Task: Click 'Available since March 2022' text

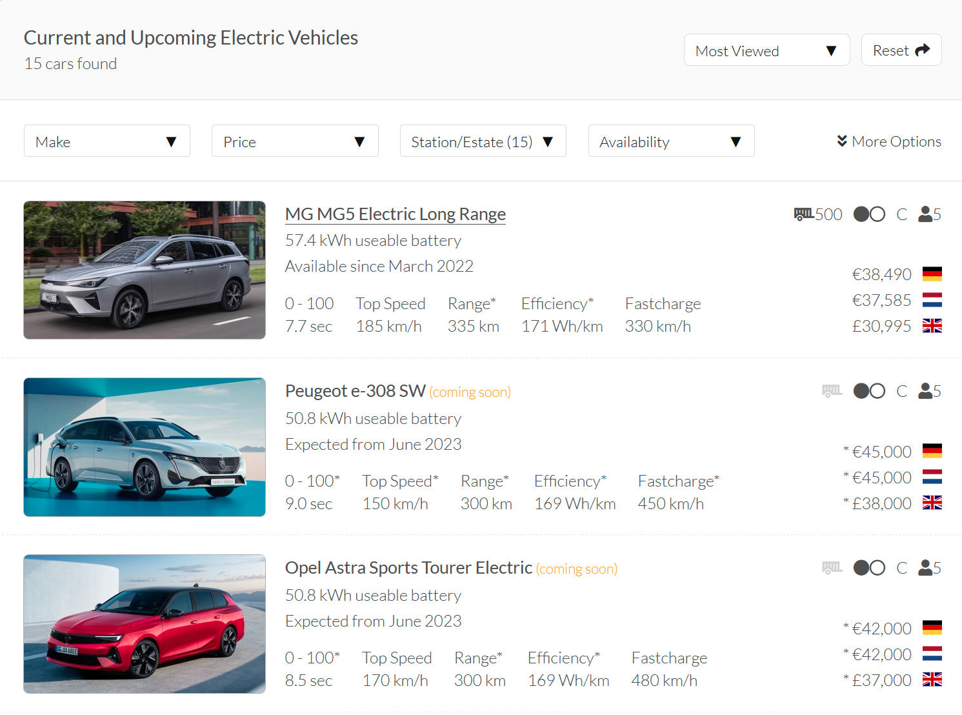Action: tap(379, 267)
